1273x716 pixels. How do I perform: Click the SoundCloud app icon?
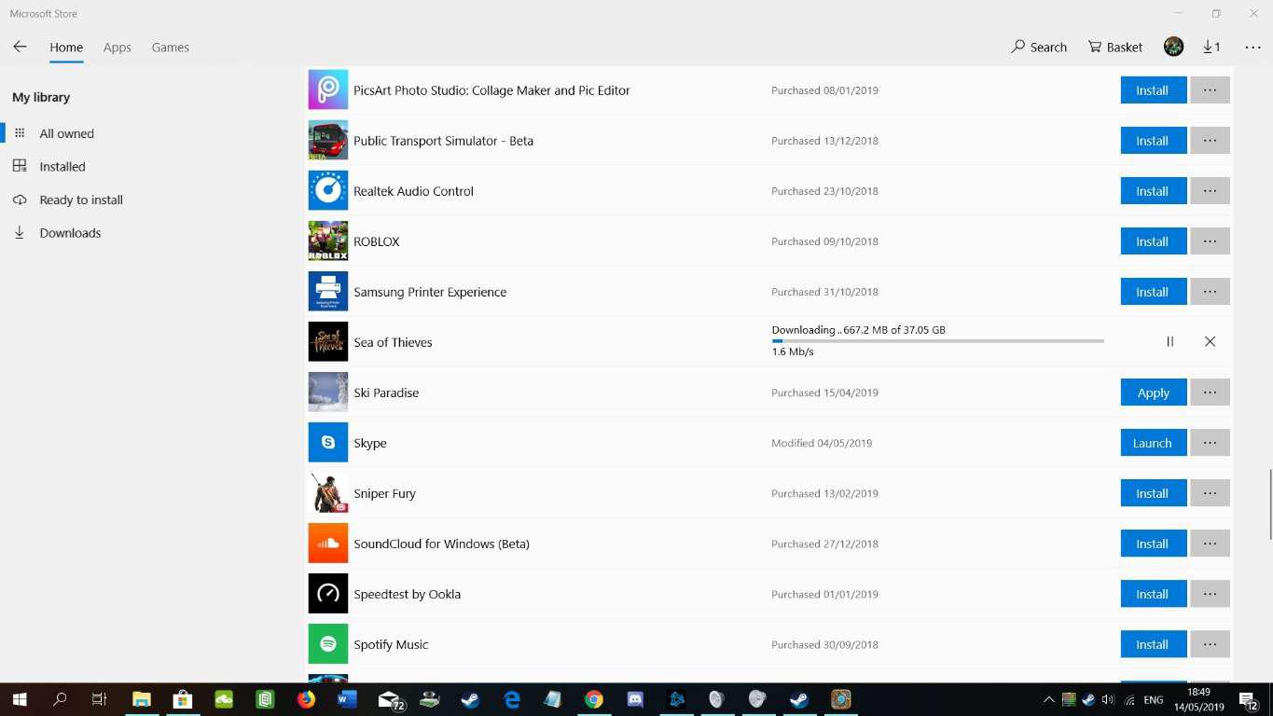click(x=328, y=543)
